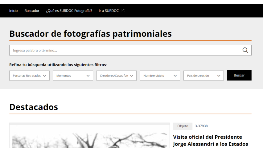Open Visita oficial del Presidente Jorge Alessandri title
263x148 pixels.
211,141
